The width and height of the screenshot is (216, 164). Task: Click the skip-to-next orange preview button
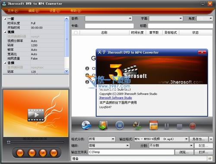[x=54, y=153]
